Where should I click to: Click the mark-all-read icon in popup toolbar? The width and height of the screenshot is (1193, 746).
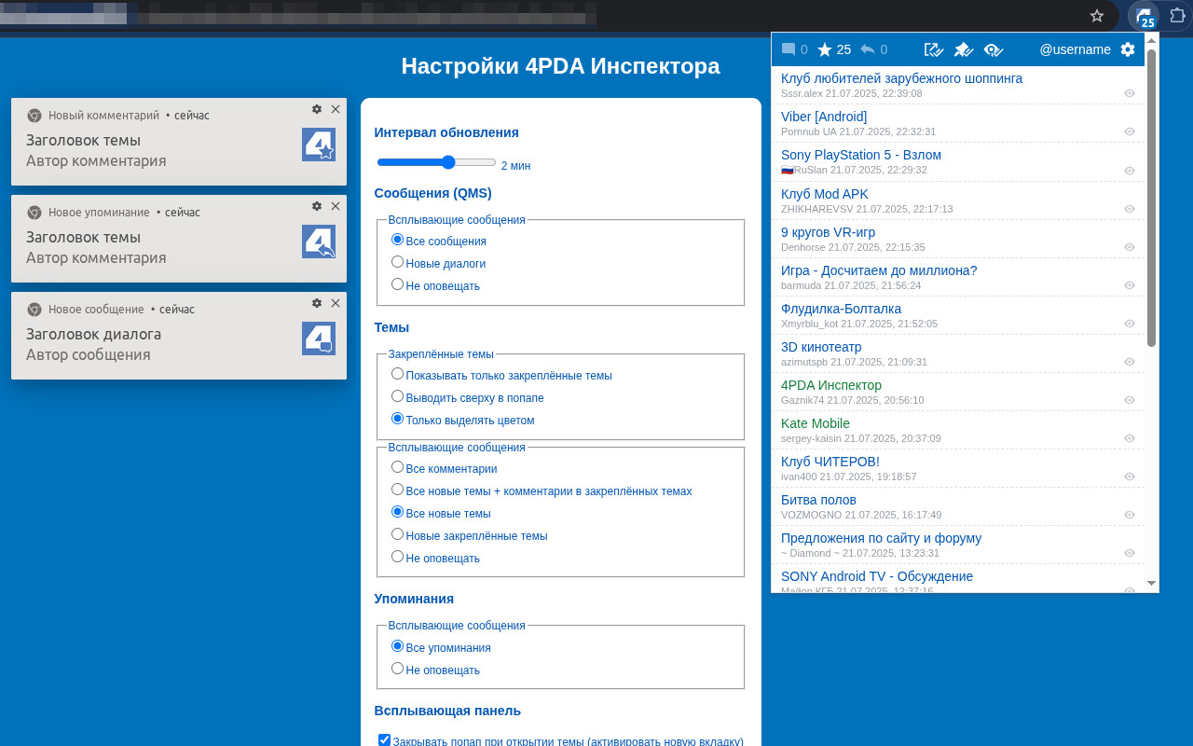[932, 48]
